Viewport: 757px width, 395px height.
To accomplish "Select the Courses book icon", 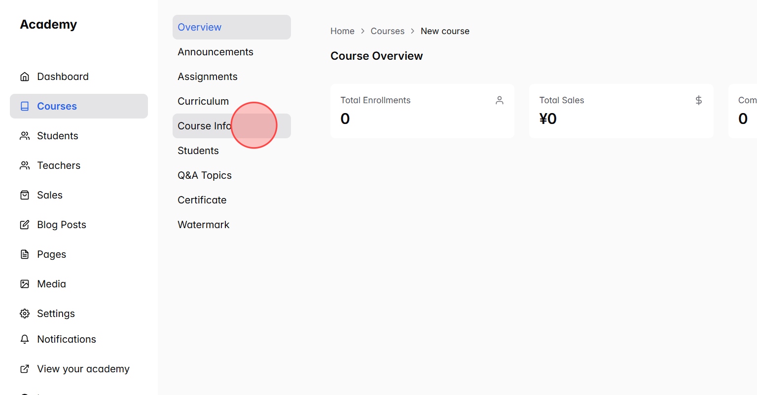I will [x=25, y=106].
